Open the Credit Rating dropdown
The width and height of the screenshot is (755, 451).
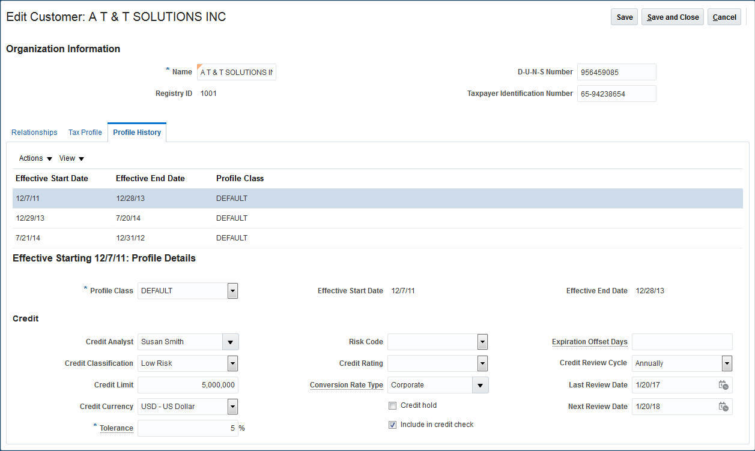[482, 363]
